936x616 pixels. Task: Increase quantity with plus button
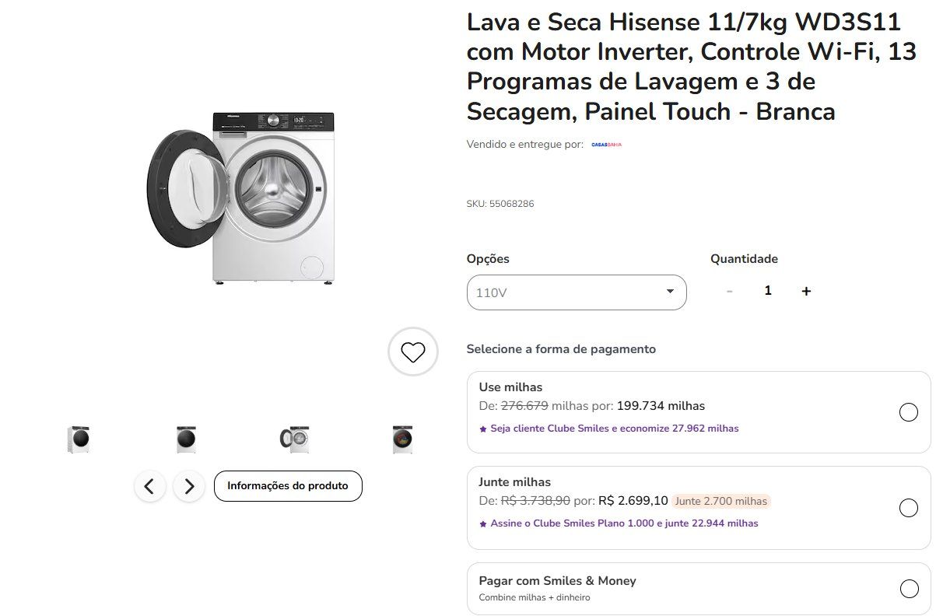click(806, 291)
